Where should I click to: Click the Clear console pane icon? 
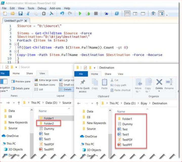51,14
